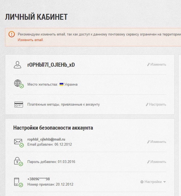Click the Настройки безопасности аккаунта heading

[53, 128]
